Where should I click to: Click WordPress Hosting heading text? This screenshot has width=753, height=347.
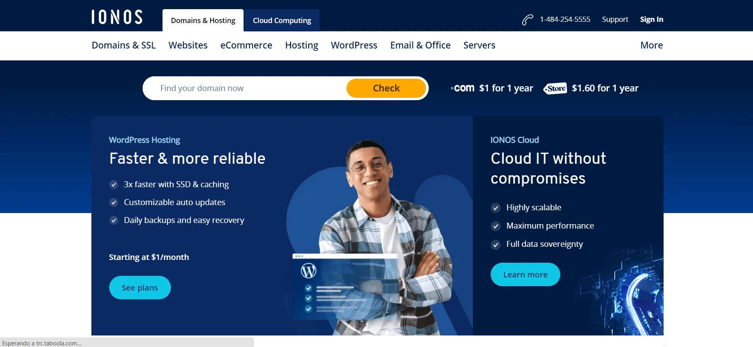point(144,140)
